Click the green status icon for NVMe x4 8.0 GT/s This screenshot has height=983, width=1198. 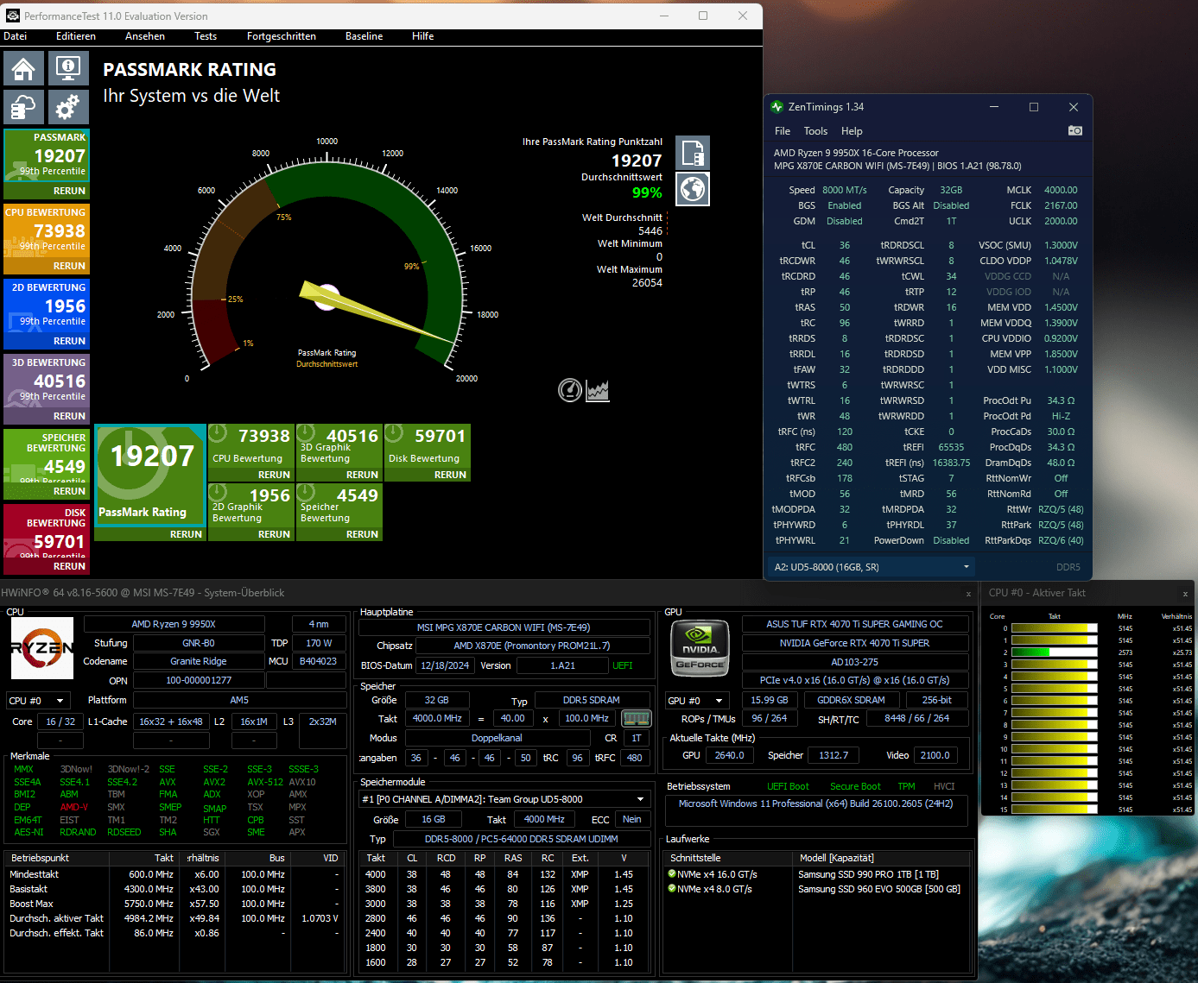pos(672,889)
